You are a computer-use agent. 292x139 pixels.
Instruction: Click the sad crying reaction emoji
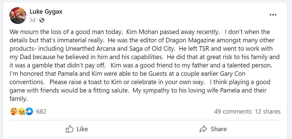pos(21,111)
